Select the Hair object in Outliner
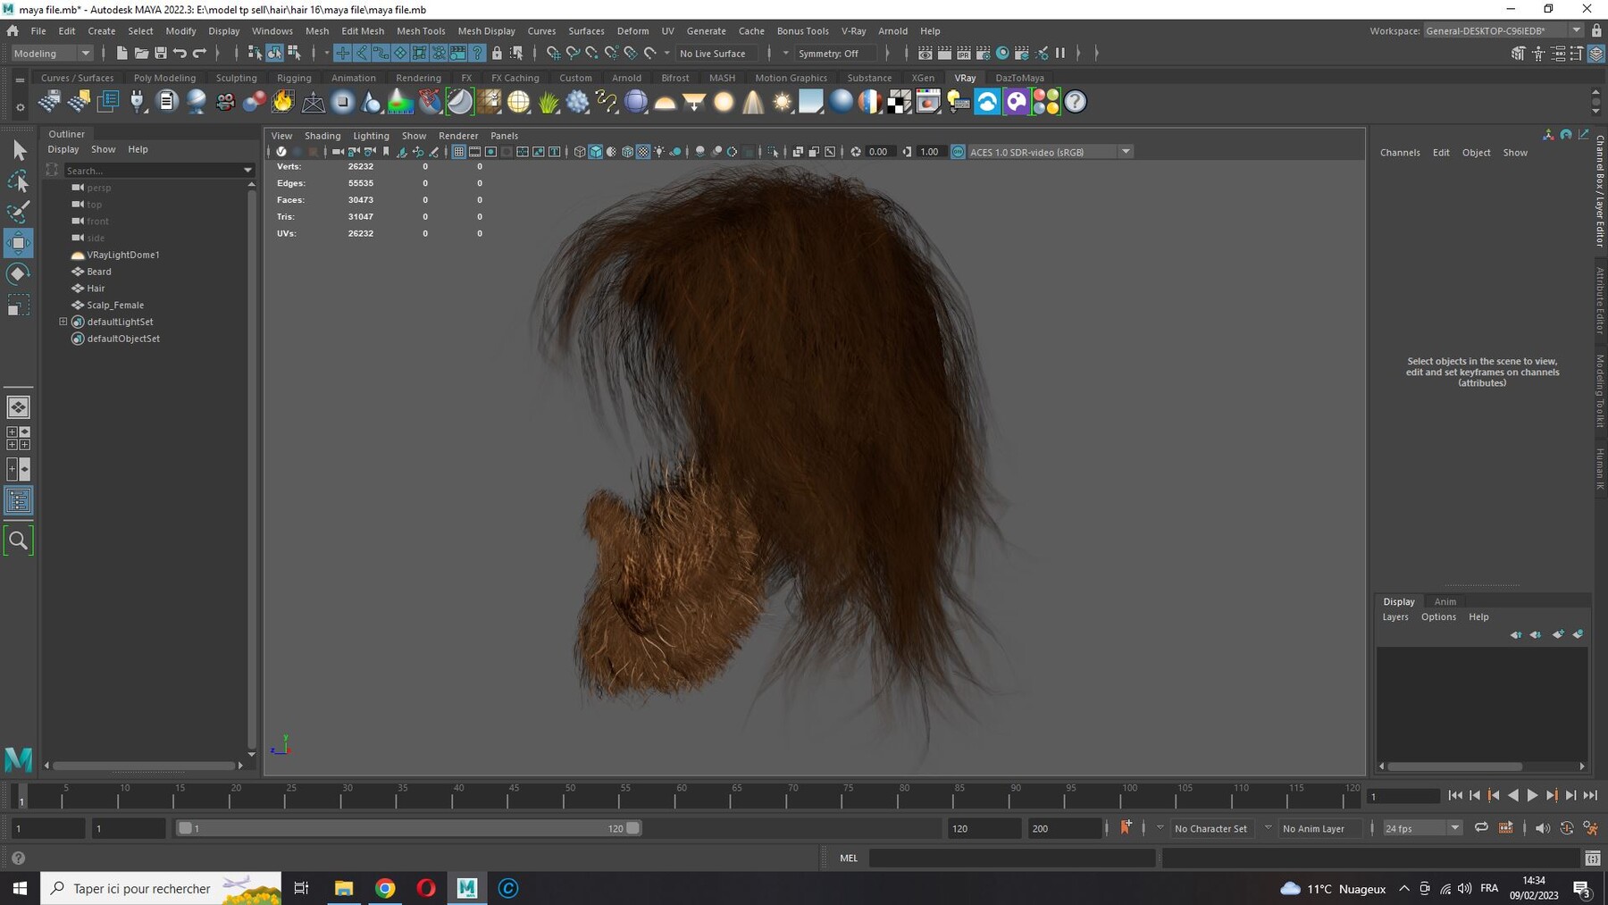Image resolution: width=1608 pixels, height=905 pixels. pos(96,288)
